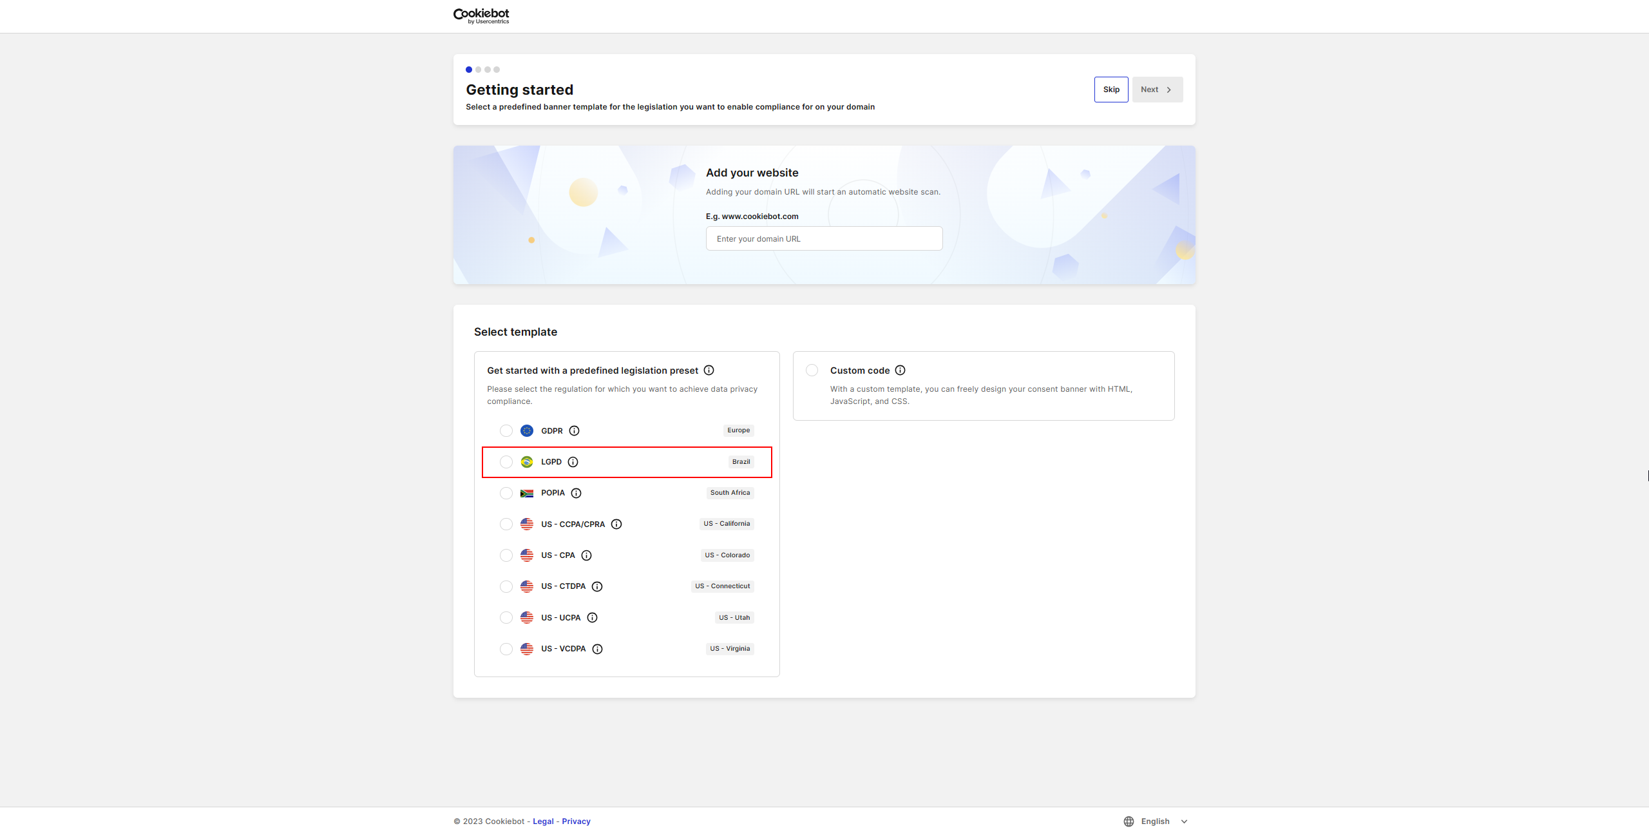Click the GDPR label text
The image size is (1649, 835).
coord(552,431)
